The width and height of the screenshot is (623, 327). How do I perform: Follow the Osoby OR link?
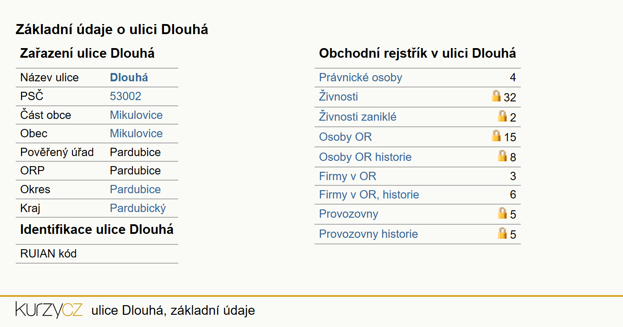pos(345,137)
